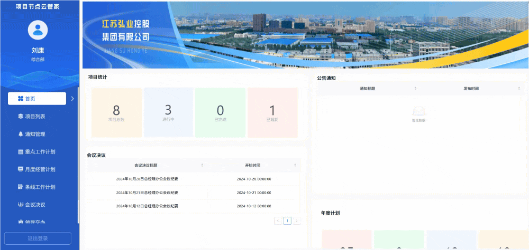Click the 首页 home icon in sidebar
Image resolution: width=529 pixels, height=250 pixels.
[x=20, y=99]
